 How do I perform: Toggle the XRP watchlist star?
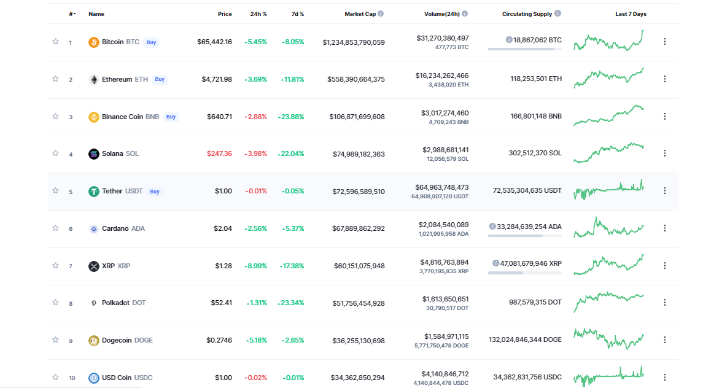55,265
